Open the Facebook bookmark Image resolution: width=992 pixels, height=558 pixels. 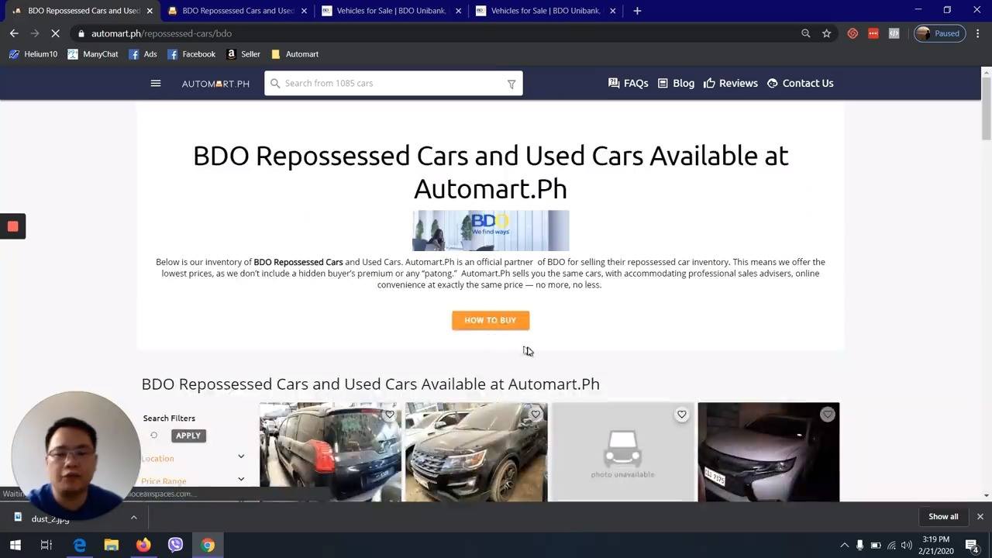pyautogui.click(x=191, y=54)
